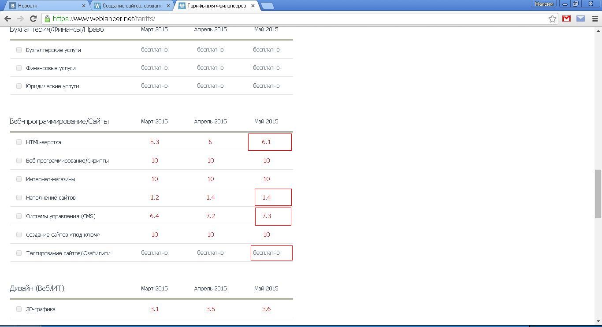Open a new browser tab
The height and width of the screenshot is (327, 602).
267,6
